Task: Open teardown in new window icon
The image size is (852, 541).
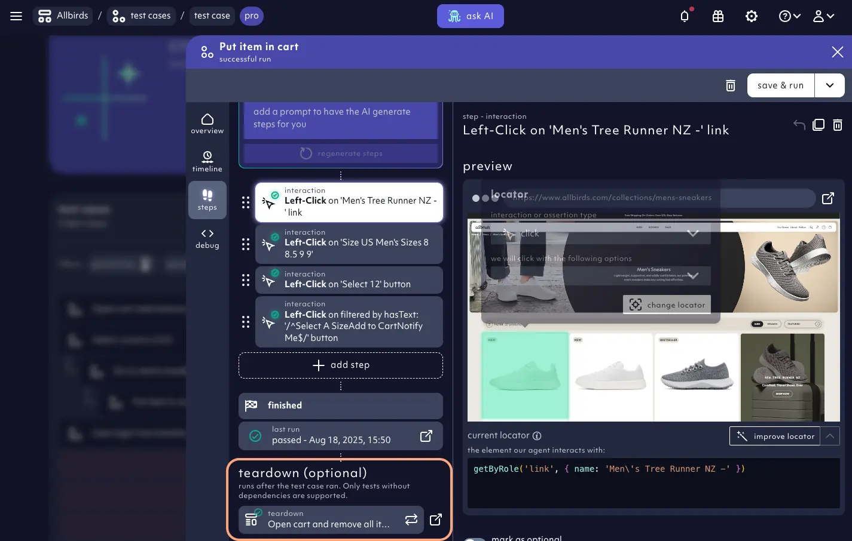Action: coord(436,520)
